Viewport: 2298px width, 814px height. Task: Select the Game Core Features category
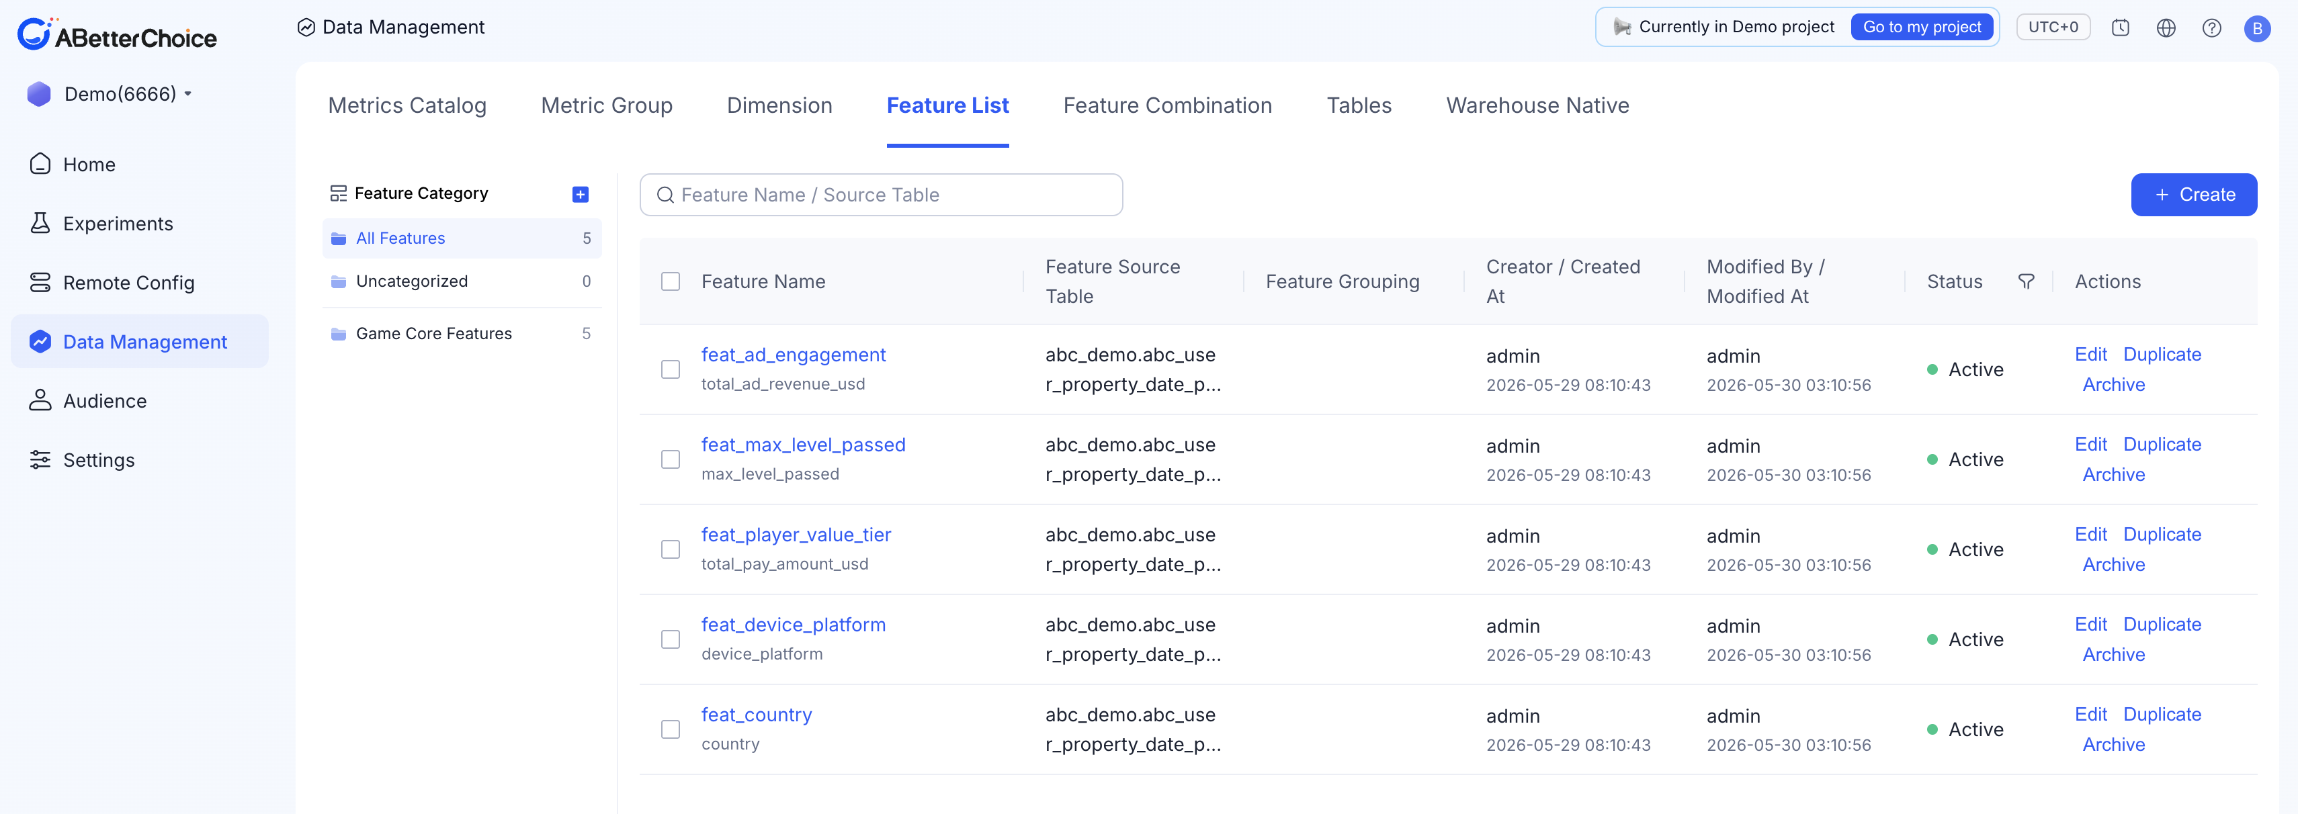tap(461, 333)
